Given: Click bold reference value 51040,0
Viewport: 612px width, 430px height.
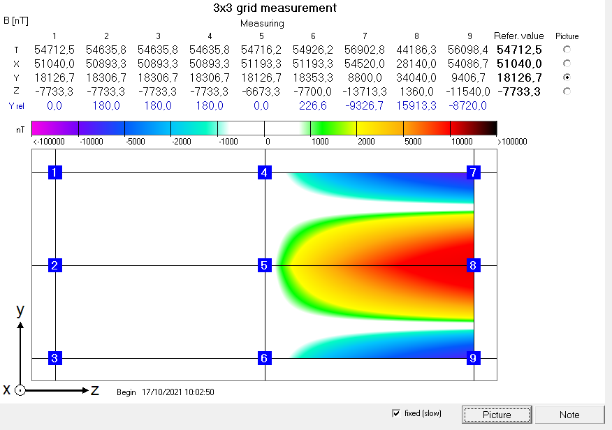Looking at the screenshot, I should click(x=519, y=64).
